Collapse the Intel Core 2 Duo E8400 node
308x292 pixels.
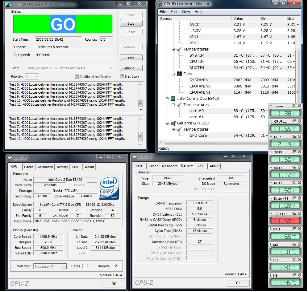coord(167,99)
